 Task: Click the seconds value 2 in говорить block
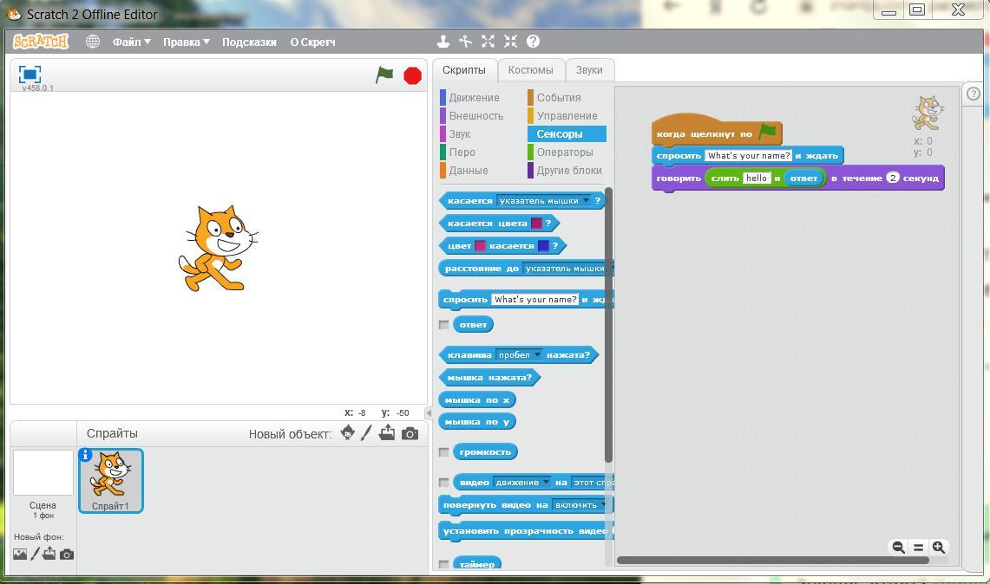[x=892, y=178]
